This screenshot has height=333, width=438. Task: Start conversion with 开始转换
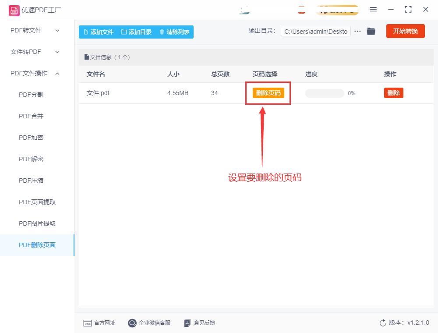pos(405,31)
